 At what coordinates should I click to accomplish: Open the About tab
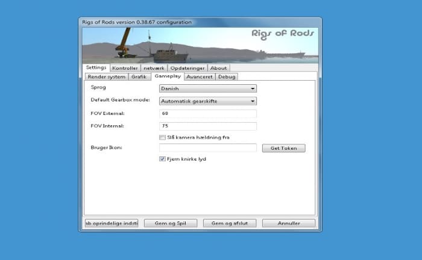tap(218, 68)
